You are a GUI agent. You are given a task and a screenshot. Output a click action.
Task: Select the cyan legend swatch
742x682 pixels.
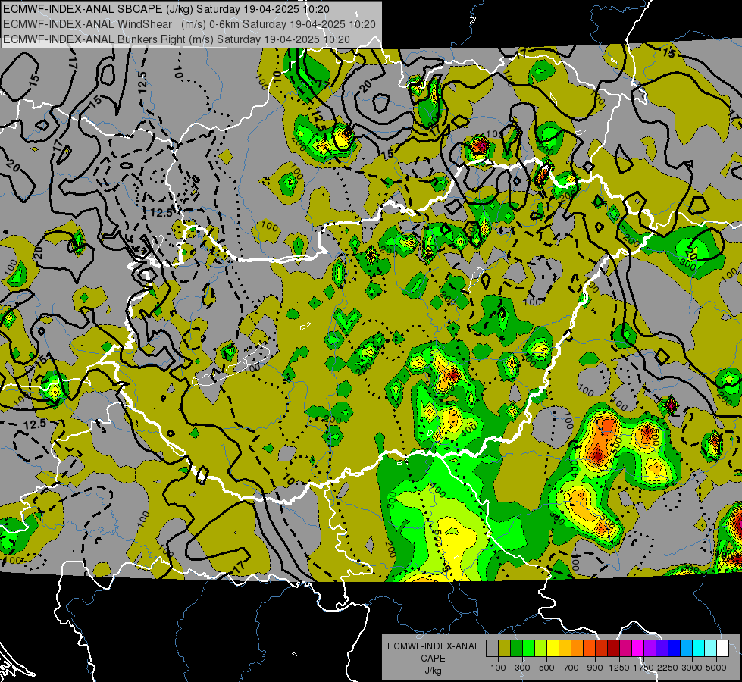699,649
